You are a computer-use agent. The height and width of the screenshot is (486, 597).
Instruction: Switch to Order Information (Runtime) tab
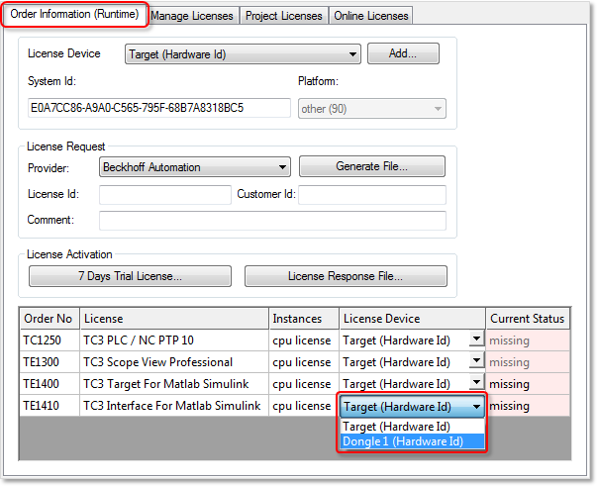[74, 15]
